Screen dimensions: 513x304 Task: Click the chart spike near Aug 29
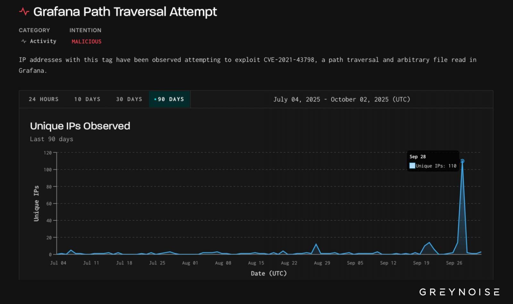coord(316,244)
